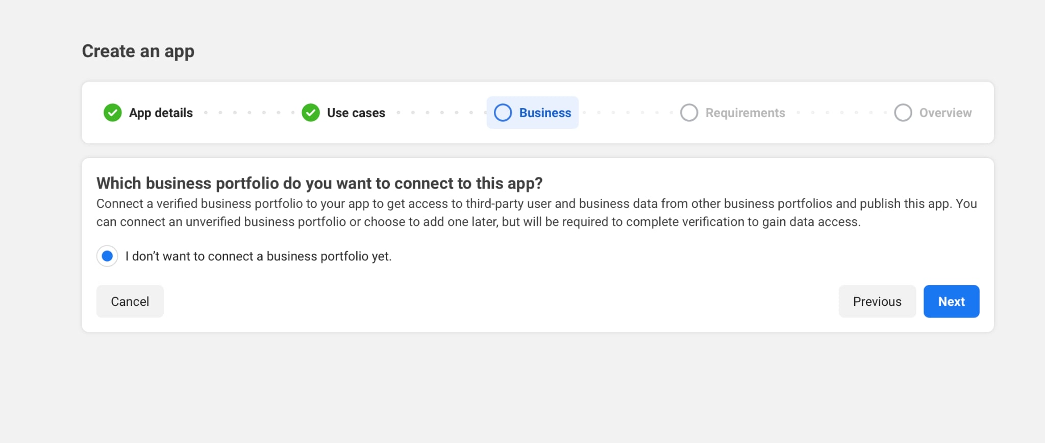Click the verified business portfolio description paragraph
Image resolution: width=1045 pixels, height=443 pixels.
(537, 213)
